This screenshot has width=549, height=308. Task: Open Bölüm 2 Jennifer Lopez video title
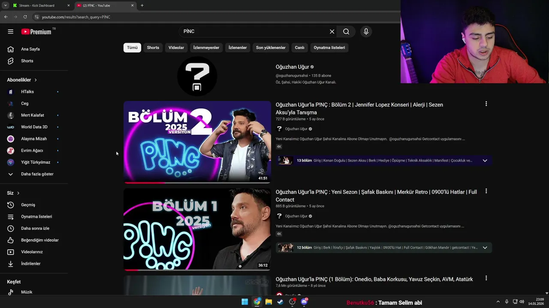(x=359, y=109)
